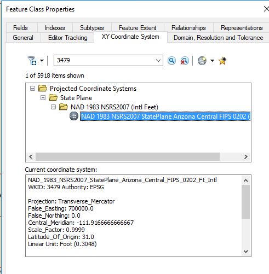Expand the search box 3479 dropdown chevron
269x274 pixels.
(158, 61)
